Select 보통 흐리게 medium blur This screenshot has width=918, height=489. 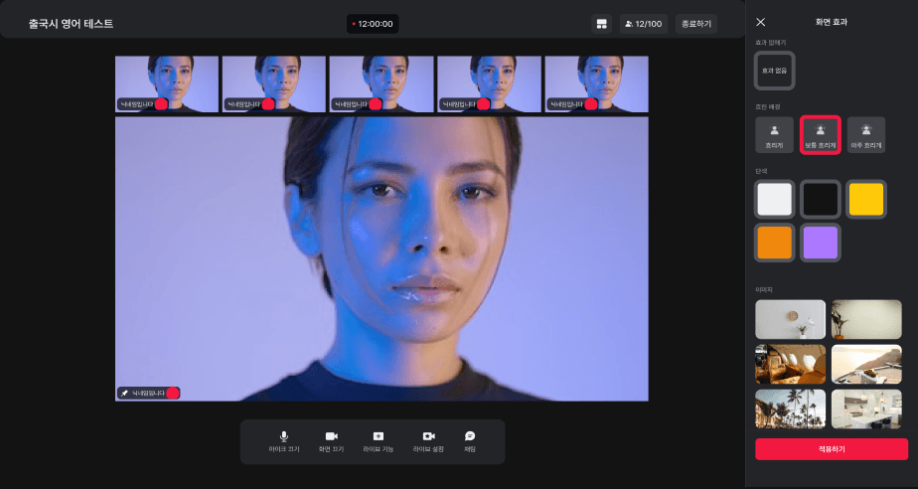pyautogui.click(x=821, y=134)
